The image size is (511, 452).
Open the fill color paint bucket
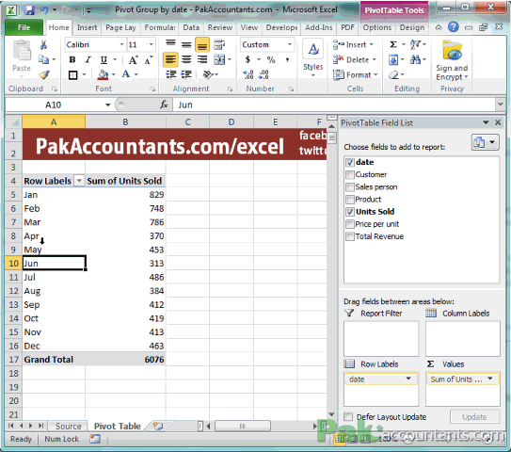[103, 74]
